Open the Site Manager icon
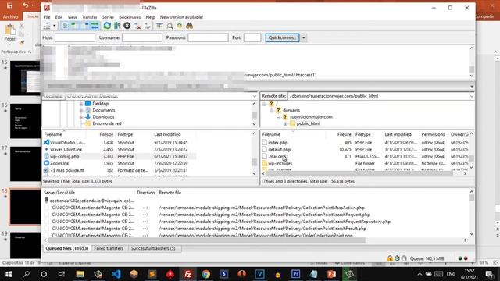 click(x=47, y=26)
